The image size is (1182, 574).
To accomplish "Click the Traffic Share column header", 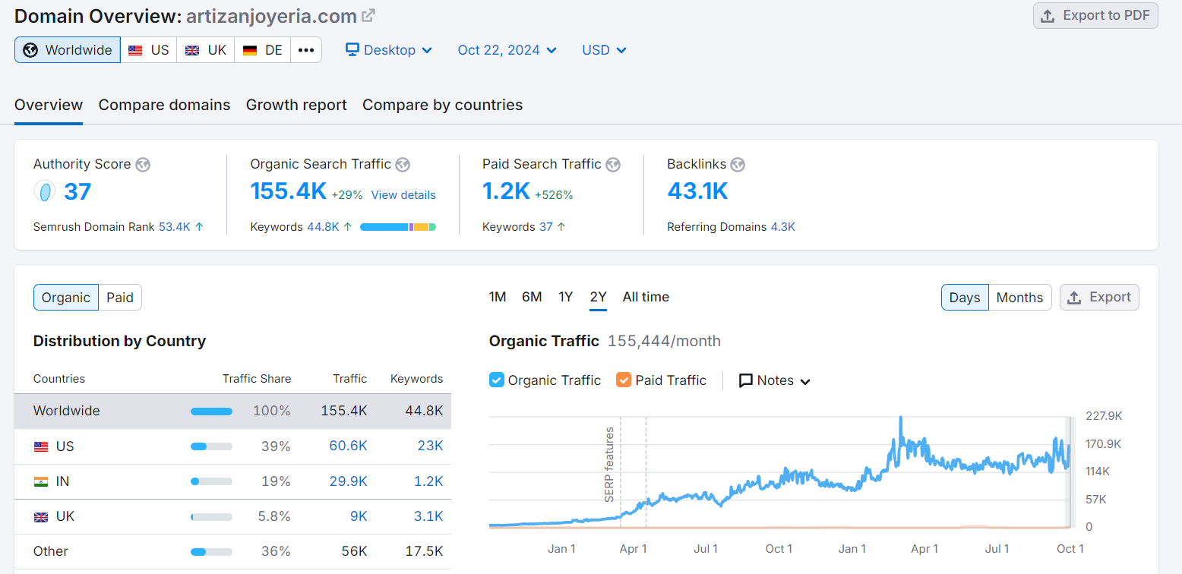I will (257, 379).
